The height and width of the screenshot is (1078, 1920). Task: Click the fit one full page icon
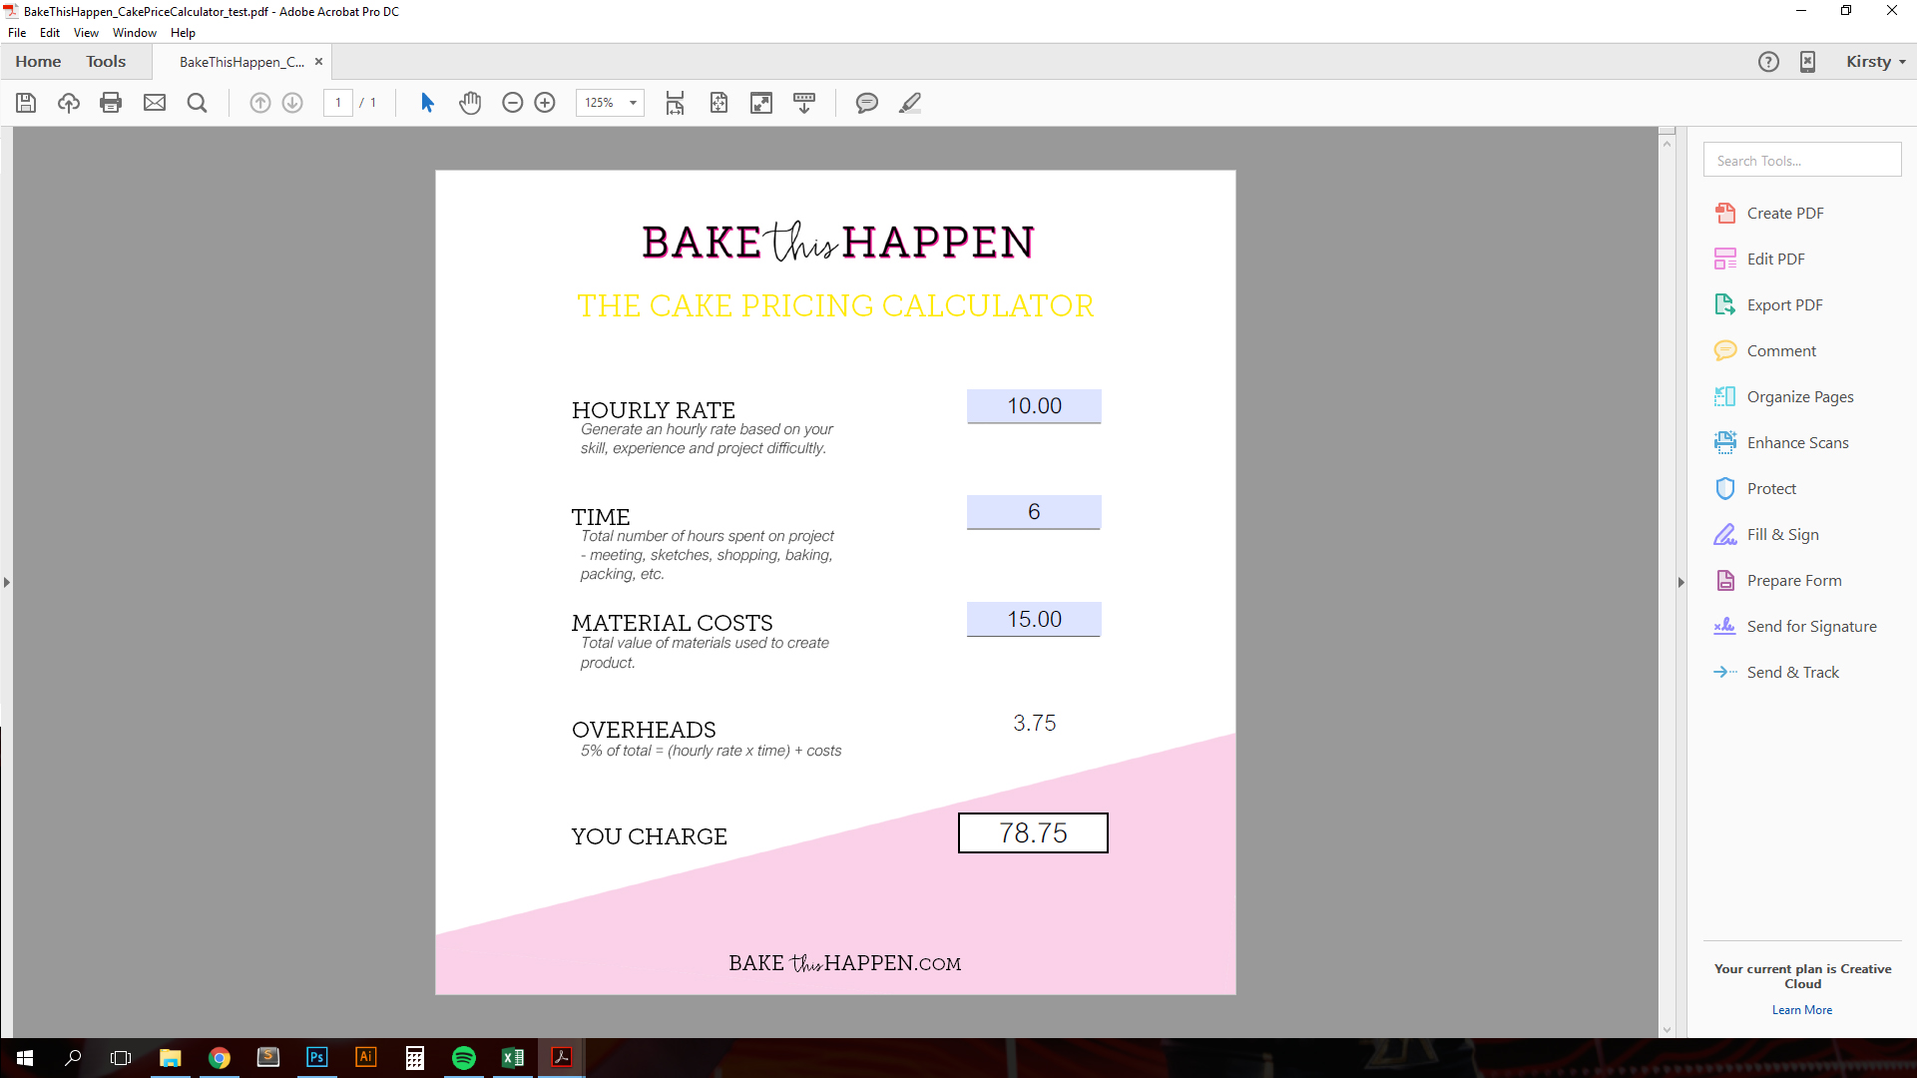719,103
